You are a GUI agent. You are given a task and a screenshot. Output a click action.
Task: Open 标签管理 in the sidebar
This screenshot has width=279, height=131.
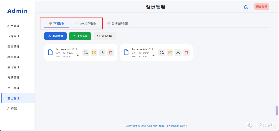18,57
